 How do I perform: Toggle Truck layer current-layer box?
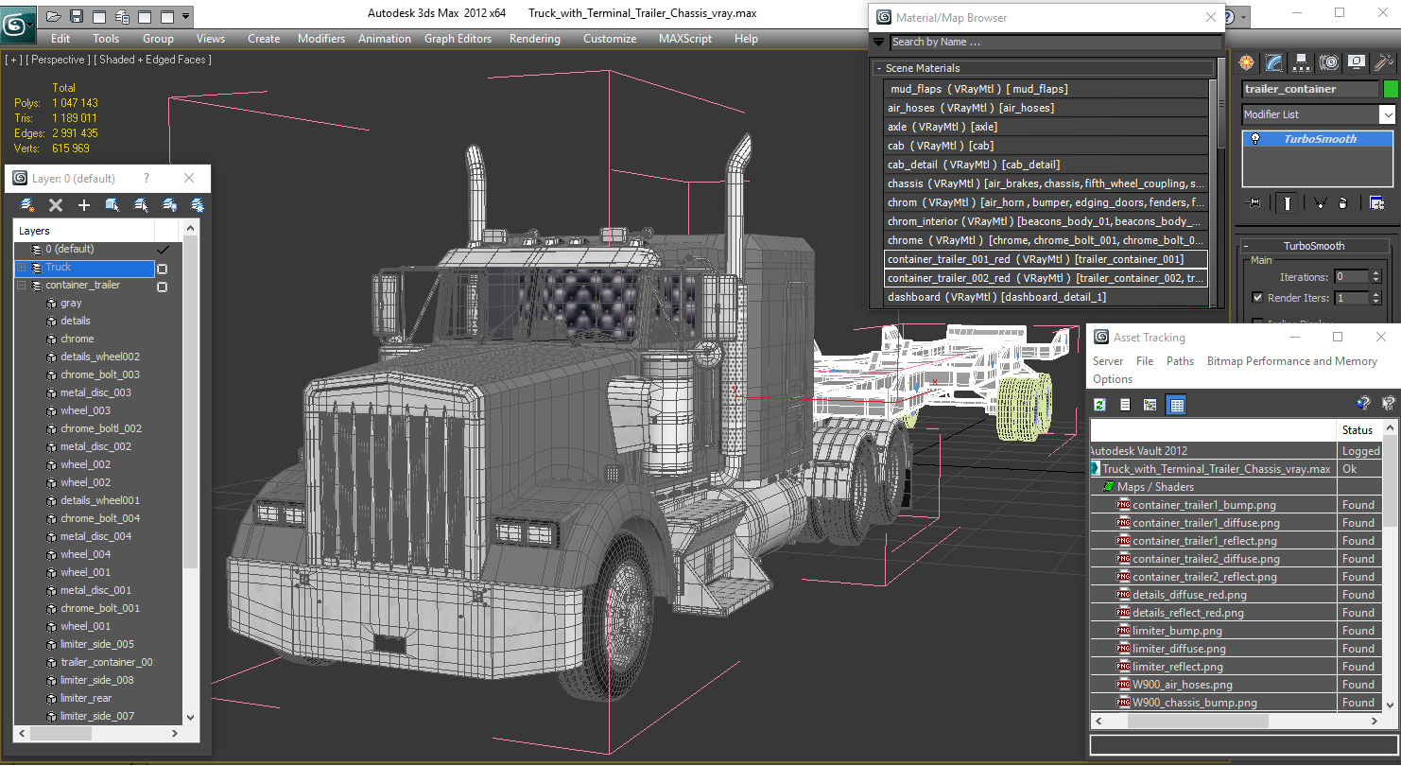point(162,268)
